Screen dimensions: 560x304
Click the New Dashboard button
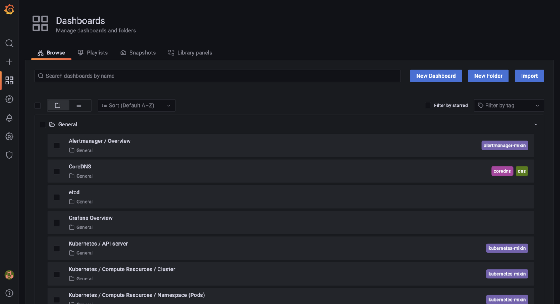click(x=436, y=76)
